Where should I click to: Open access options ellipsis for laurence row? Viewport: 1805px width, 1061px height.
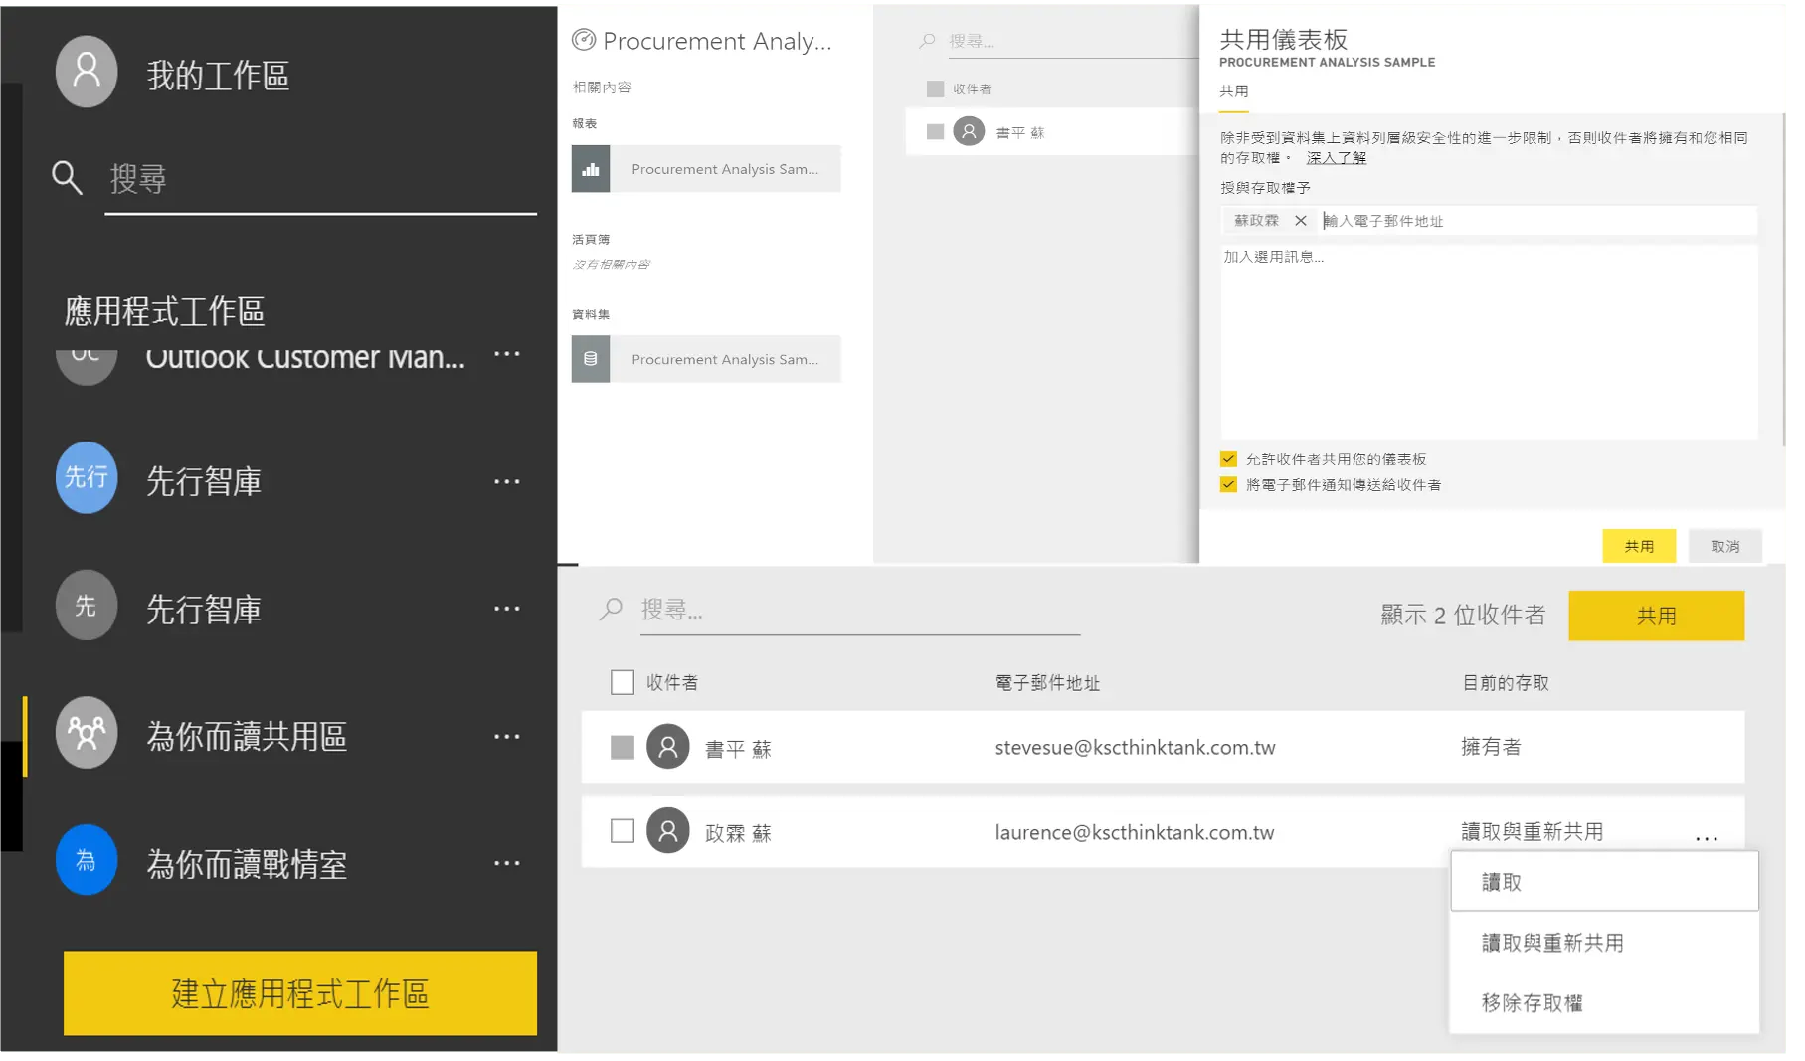click(x=1709, y=840)
